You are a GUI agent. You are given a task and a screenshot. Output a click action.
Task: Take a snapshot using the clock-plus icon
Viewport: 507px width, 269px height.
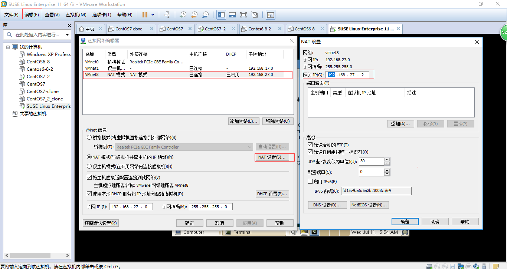pos(183,15)
